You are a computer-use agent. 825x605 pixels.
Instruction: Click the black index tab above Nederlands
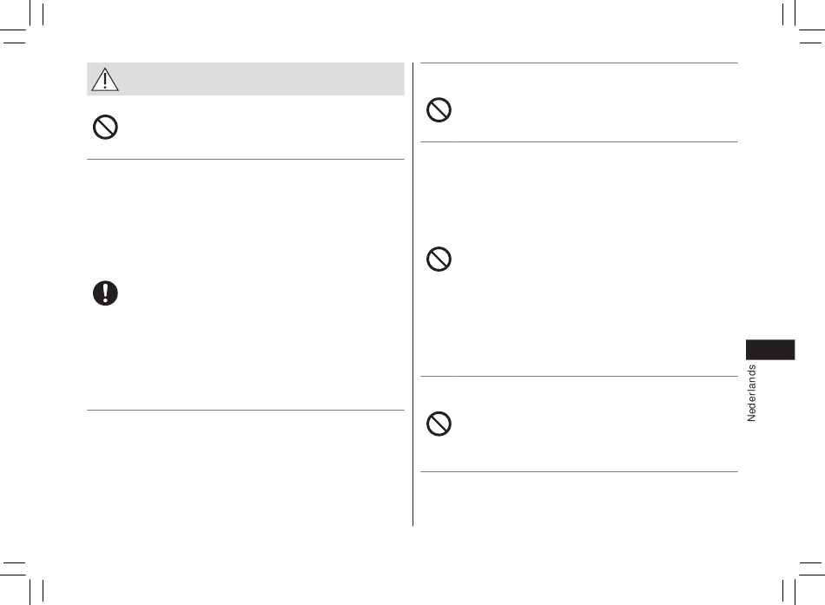coord(770,350)
